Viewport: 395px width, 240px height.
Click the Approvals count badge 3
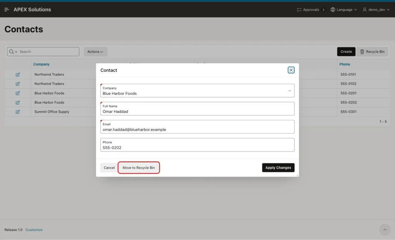point(323,10)
